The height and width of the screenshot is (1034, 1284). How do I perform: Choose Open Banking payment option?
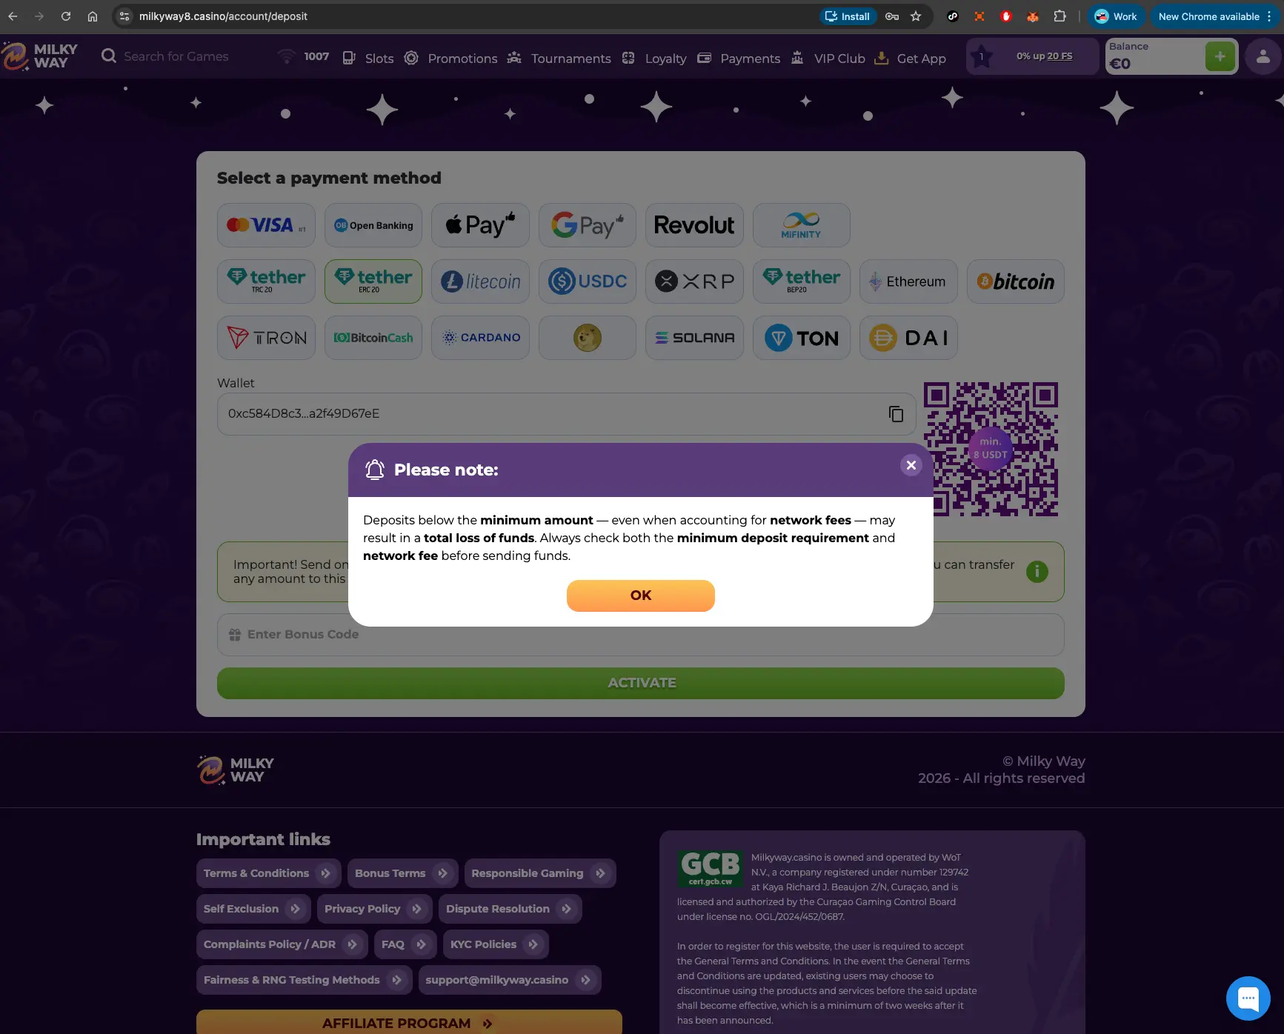(x=373, y=225)
